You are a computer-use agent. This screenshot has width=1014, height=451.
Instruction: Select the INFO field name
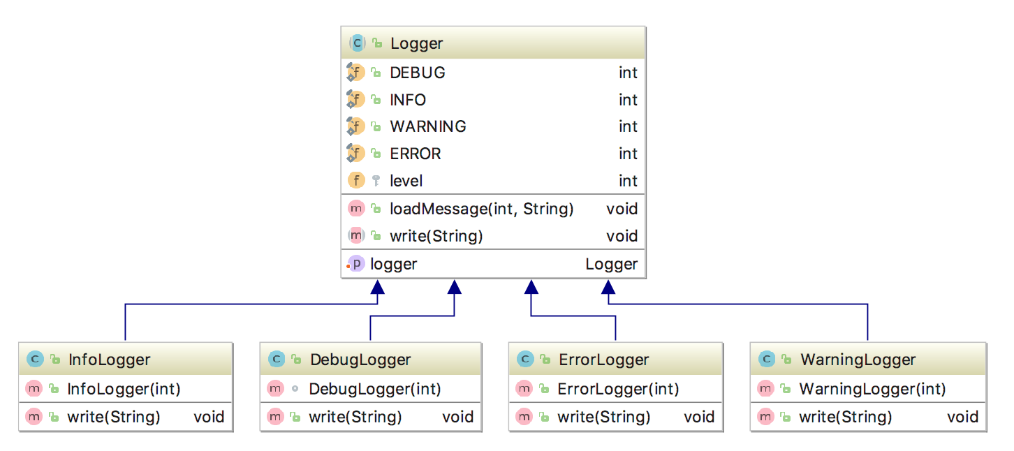[408, 100]
